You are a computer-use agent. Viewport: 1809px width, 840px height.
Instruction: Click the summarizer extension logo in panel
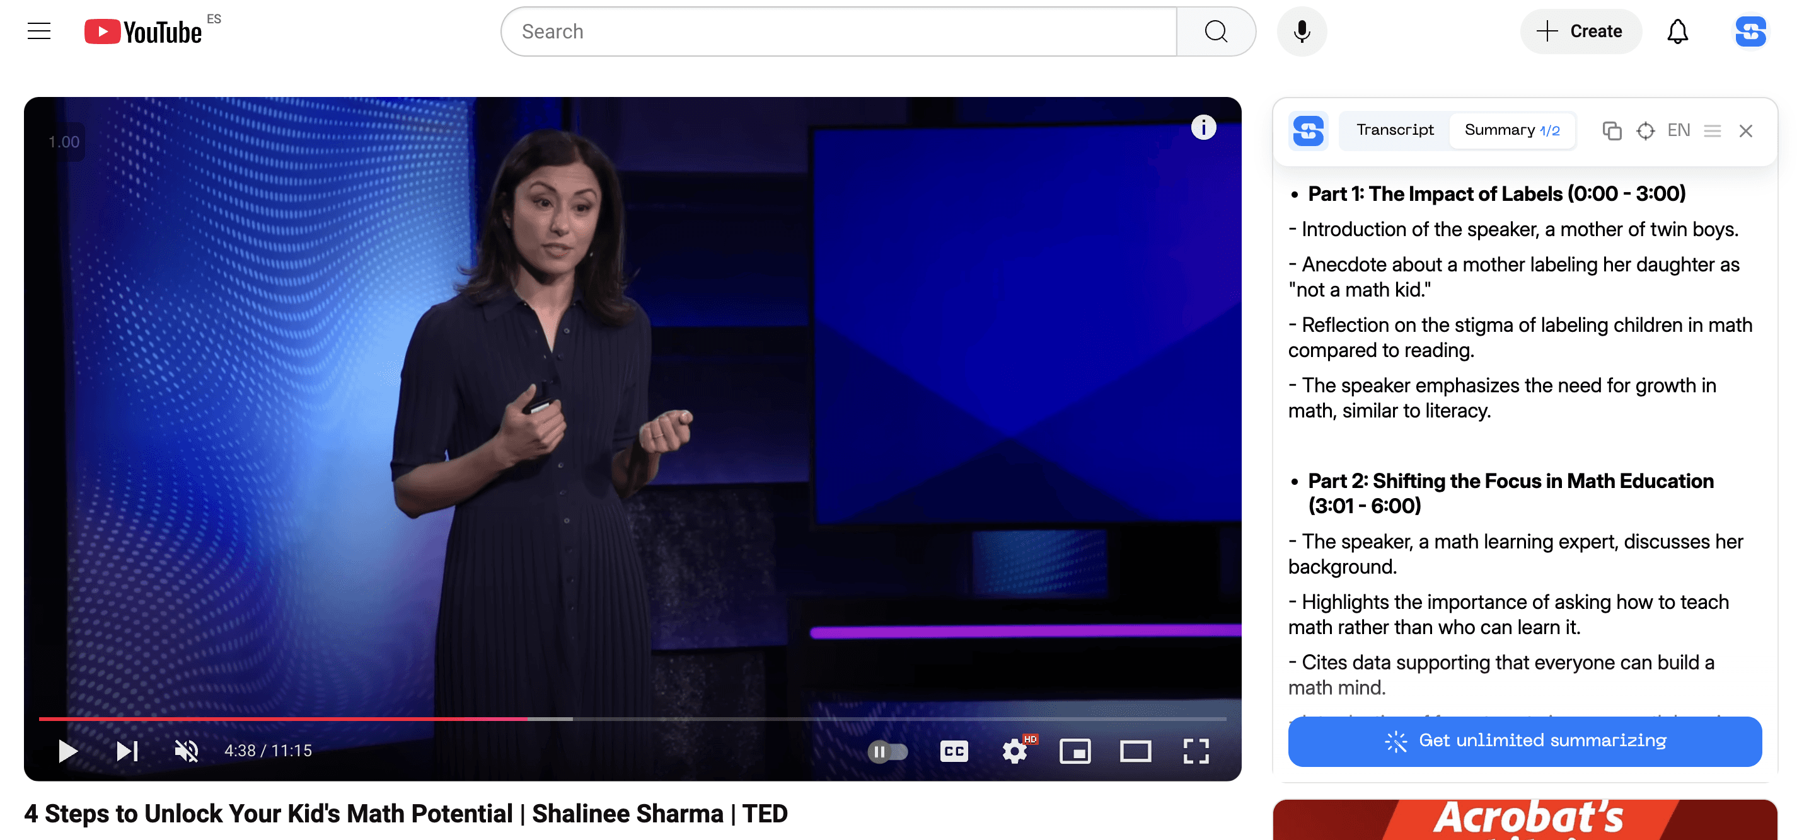[1308, 130]
